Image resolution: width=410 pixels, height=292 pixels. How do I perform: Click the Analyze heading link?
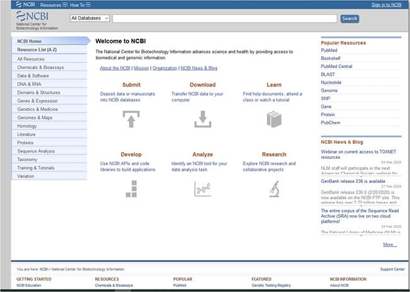click(202, 155)
